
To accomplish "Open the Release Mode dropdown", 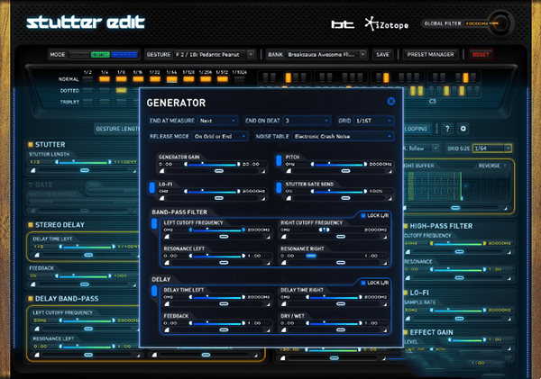I will point(215,136).
